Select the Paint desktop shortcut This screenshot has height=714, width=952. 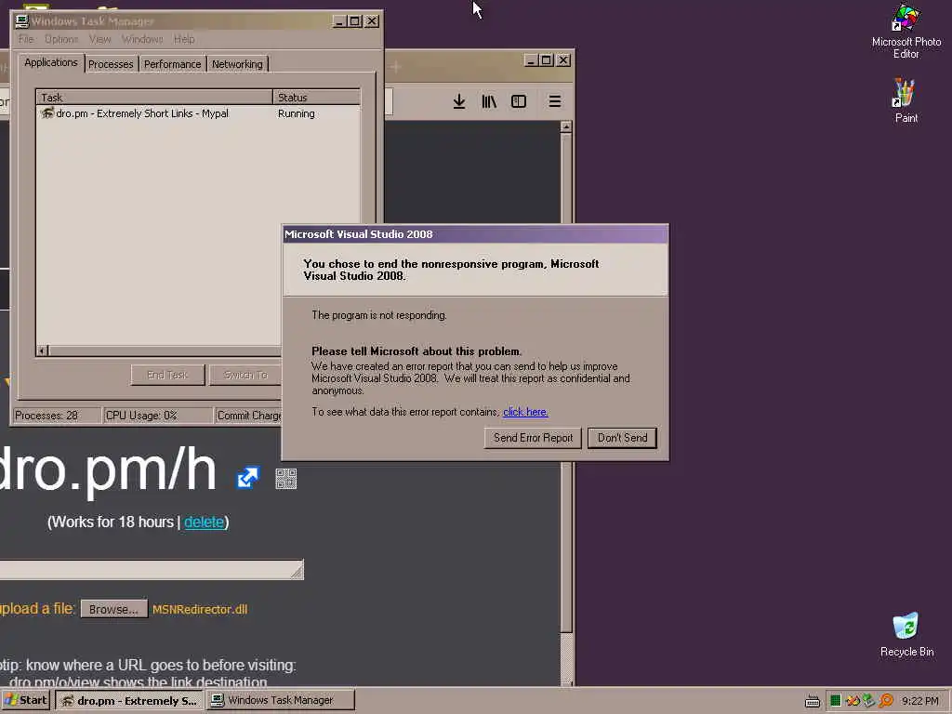click(x=906, y=100)
